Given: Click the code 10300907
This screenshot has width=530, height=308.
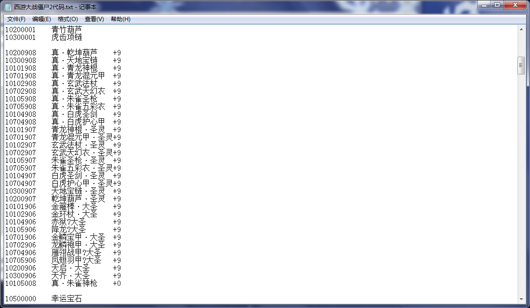Looking at the screenshot, I should tap(20, 191).
